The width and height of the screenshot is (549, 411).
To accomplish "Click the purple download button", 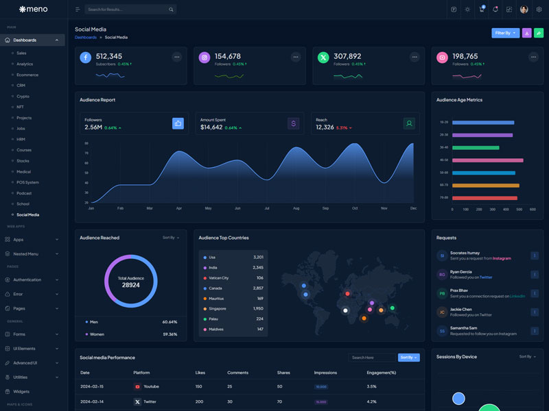I will click(x=526, y=33).
